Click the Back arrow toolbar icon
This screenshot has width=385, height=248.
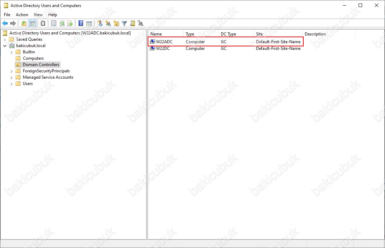pyautogui.click(x=5, y=23)
